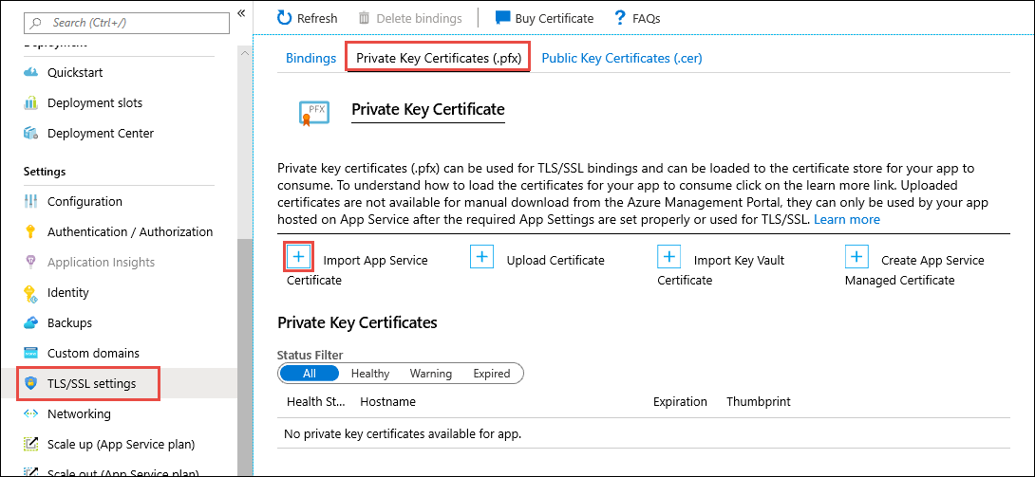Open Scale up (App Service plan) entry
This screenshot has width=1035, height=477.
point(119,444)
